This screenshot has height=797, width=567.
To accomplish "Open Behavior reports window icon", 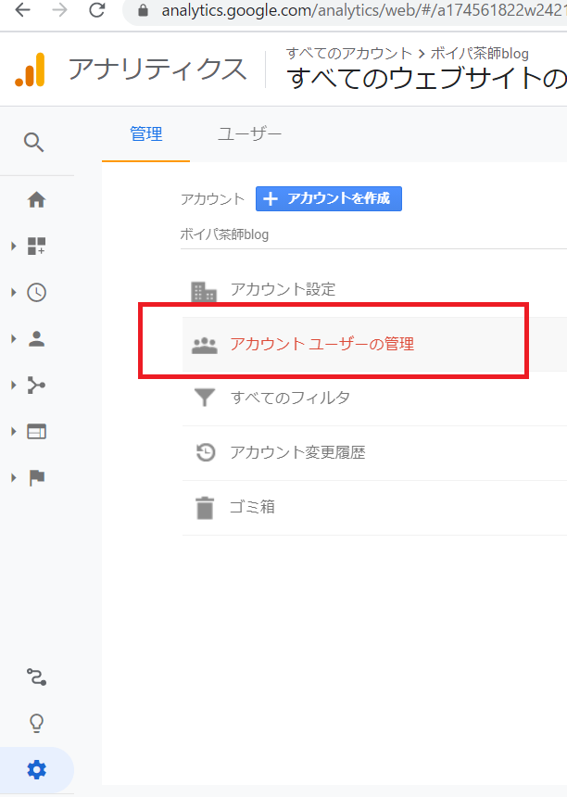I will (36, 432).
